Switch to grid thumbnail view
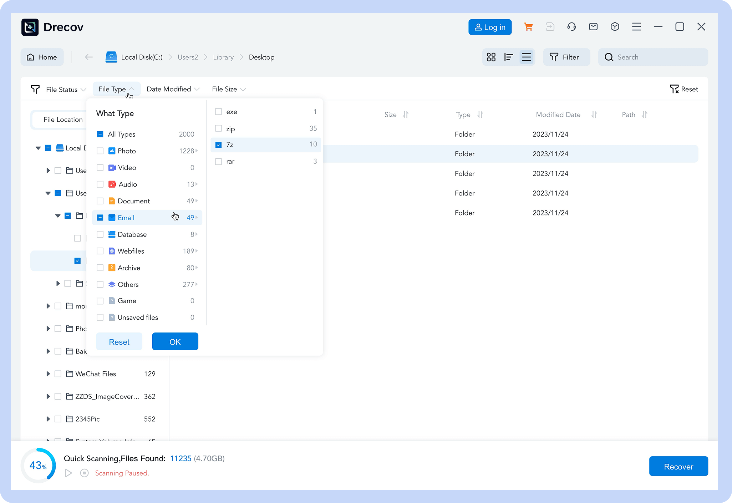Screen dimensions: 732x503 [x=491, y=57]
